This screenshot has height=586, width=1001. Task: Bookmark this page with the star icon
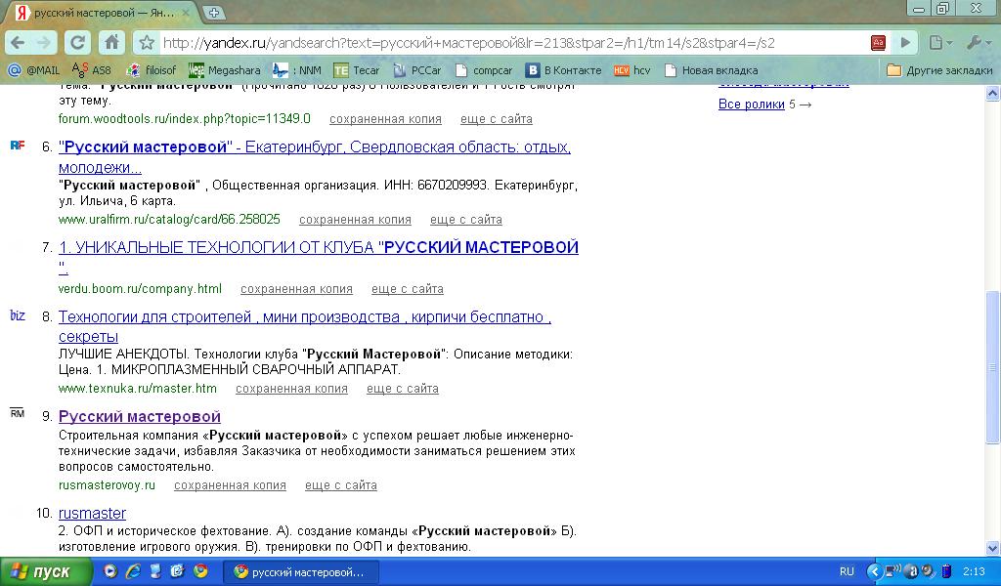tap(147, 43)
